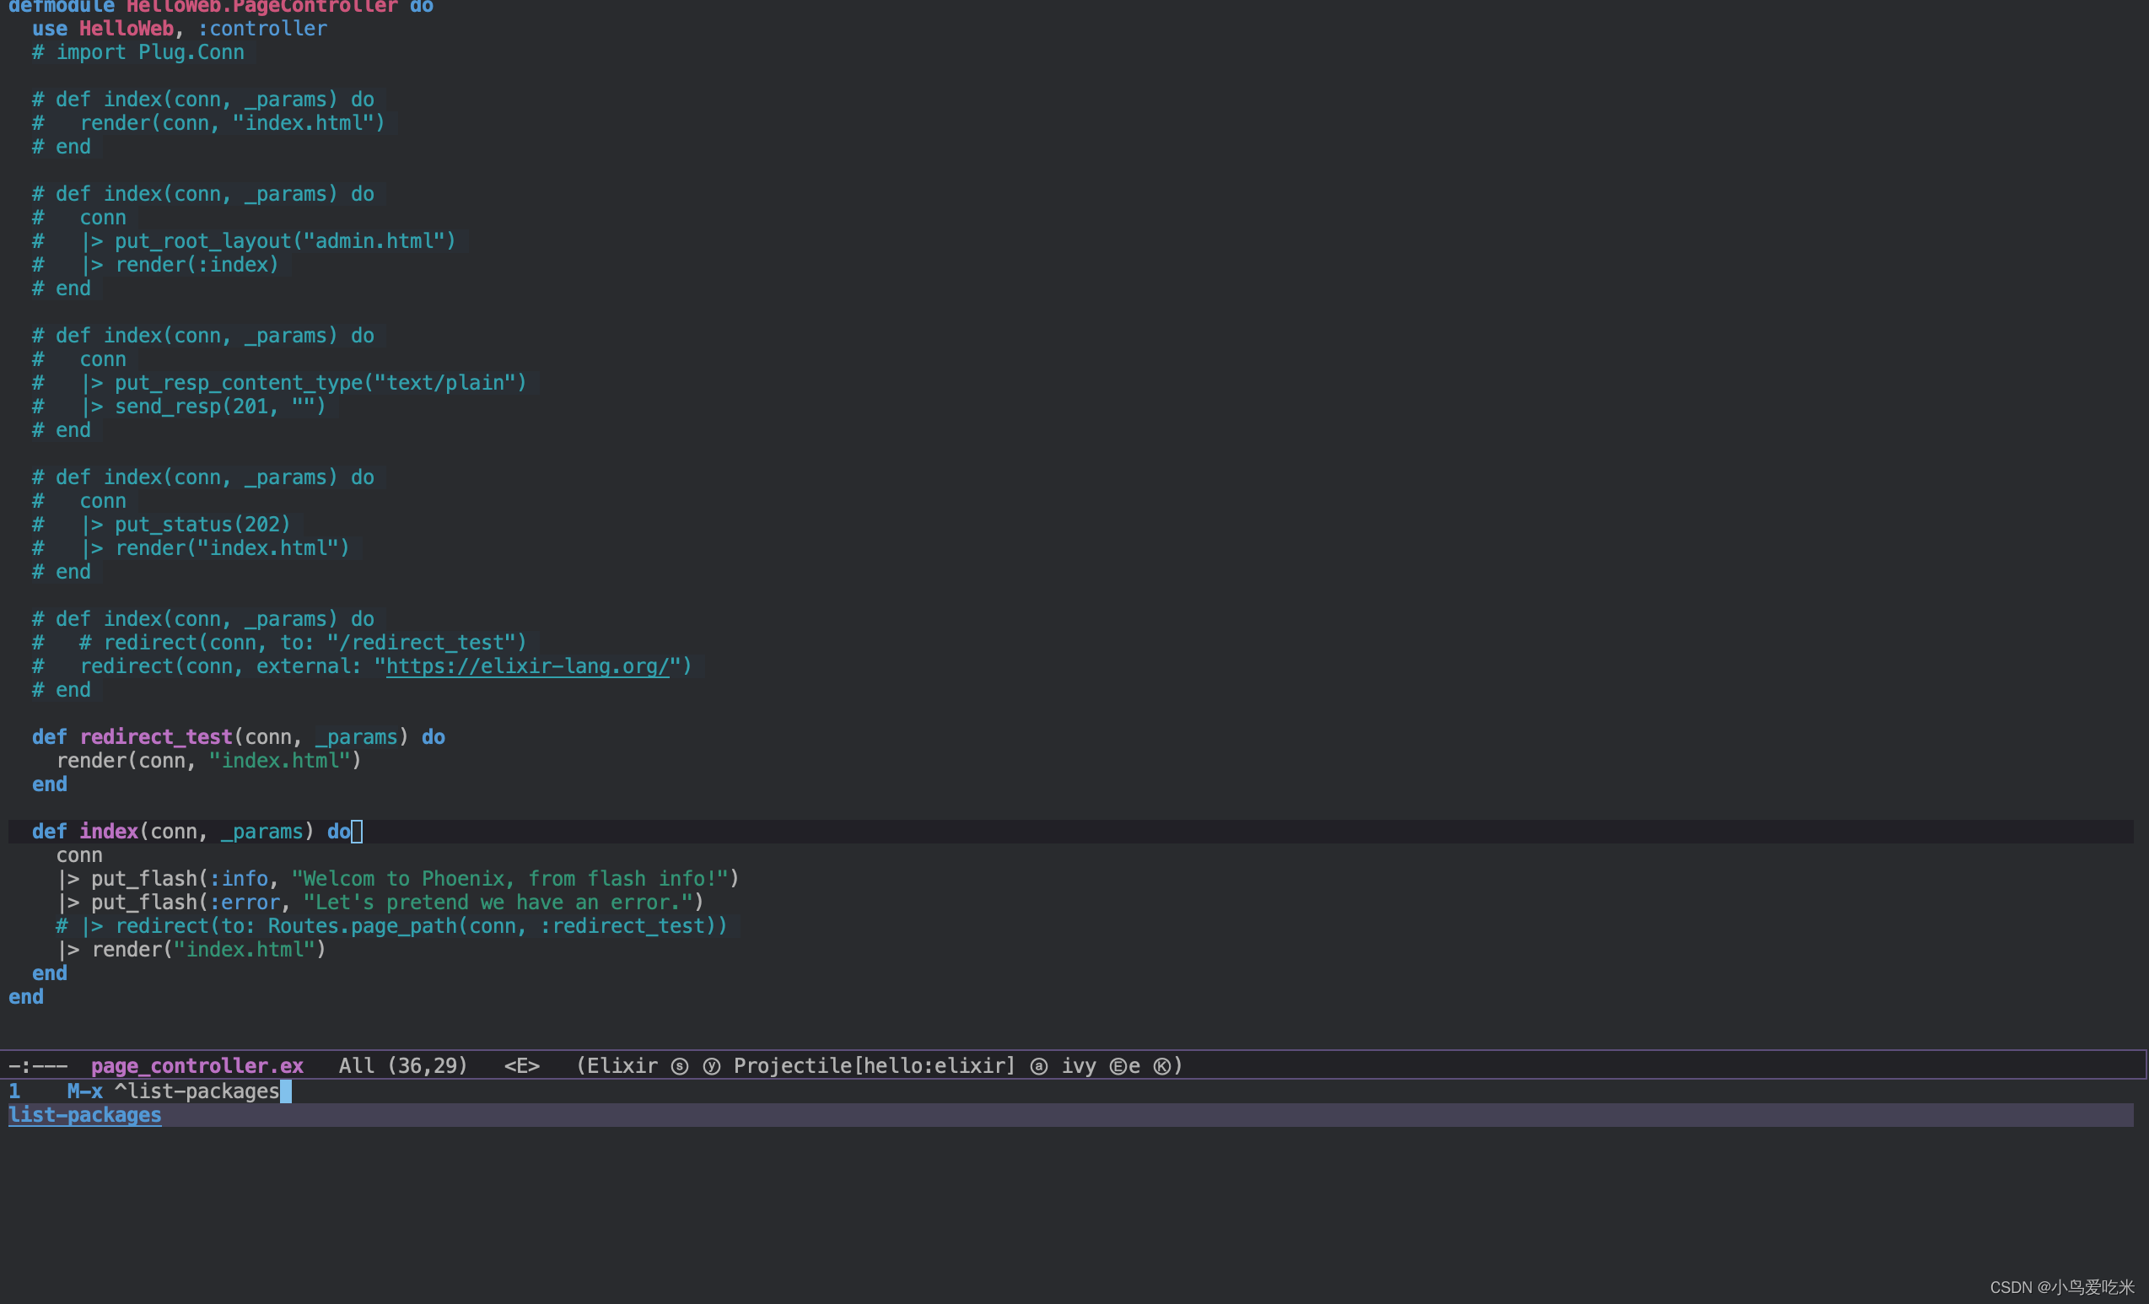Click the circled 'E' e minor-mode indicator
Screen dimensions: 2149x1304
click(1124, 1066)
